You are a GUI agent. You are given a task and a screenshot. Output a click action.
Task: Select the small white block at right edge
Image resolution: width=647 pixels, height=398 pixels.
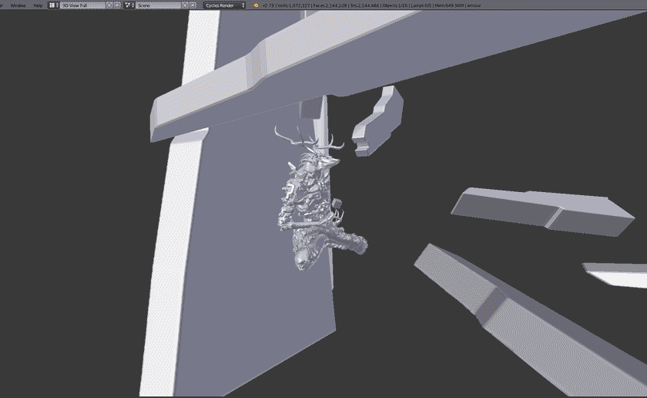pyautogui.click(x=616, y=275)
